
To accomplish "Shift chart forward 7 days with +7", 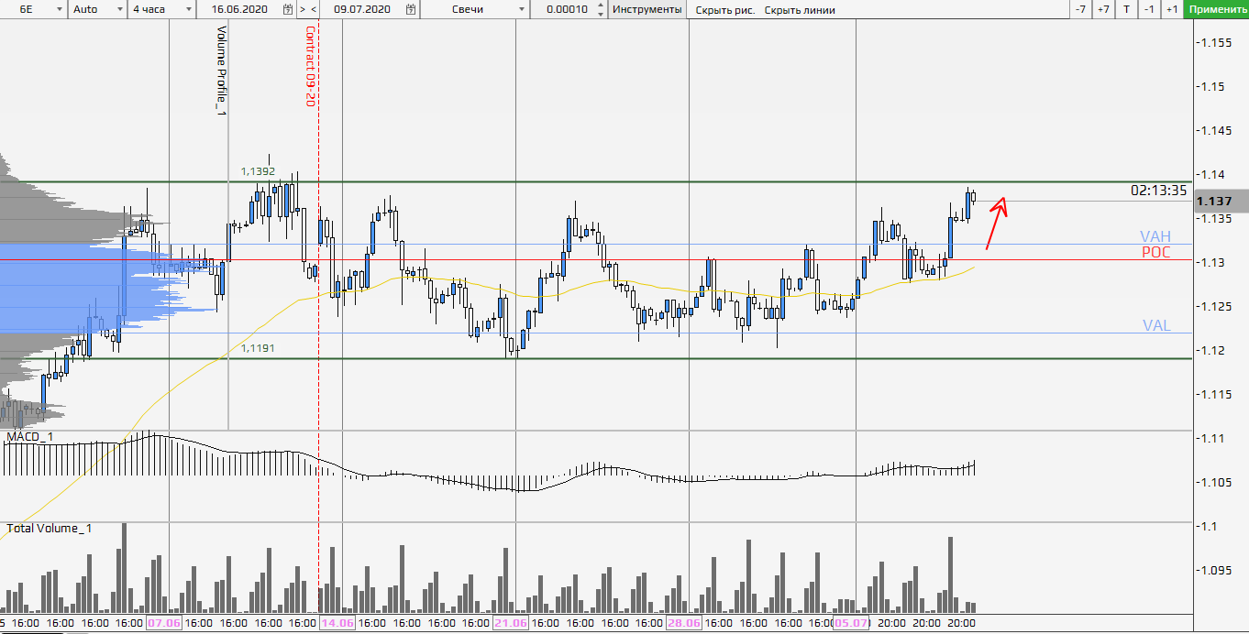I will click(1103, 9).
